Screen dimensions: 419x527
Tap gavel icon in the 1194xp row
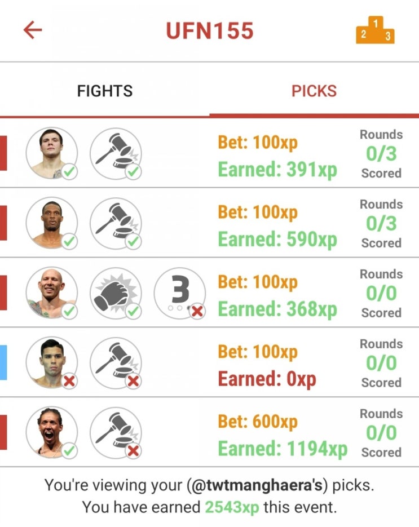116,433
